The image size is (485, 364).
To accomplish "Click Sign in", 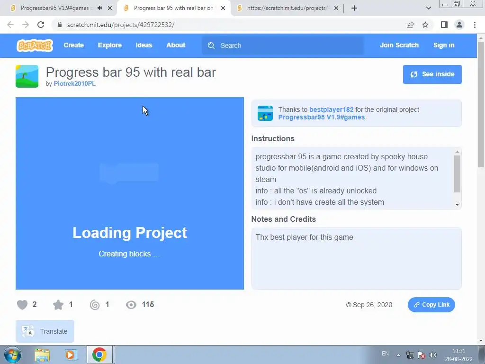I will (443, 45).
